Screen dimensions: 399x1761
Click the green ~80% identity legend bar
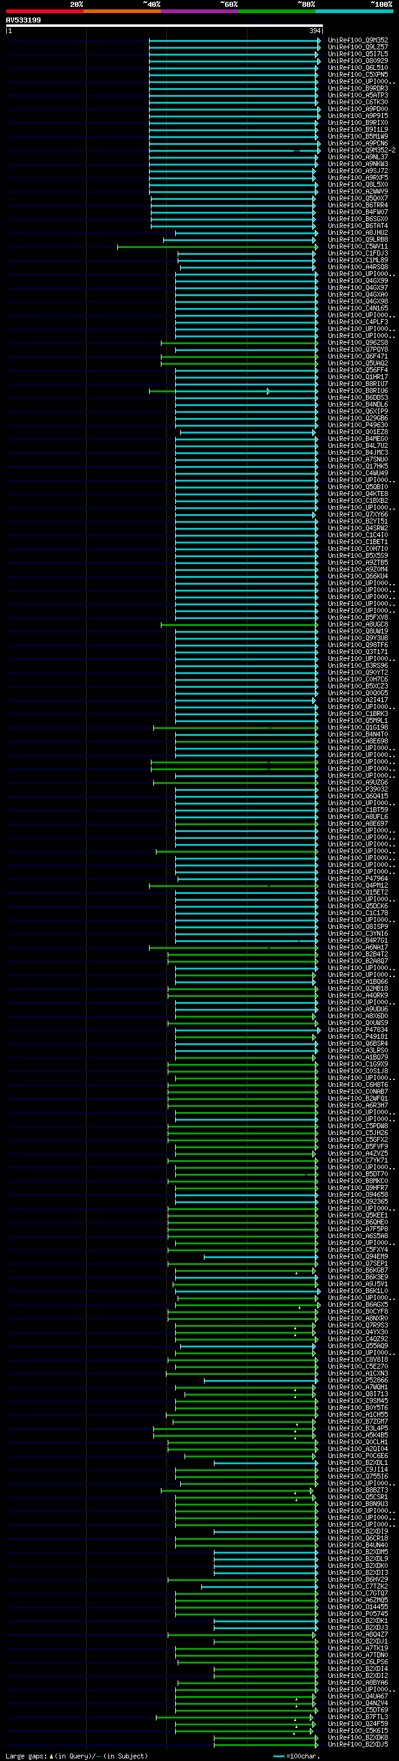[277, 11]
